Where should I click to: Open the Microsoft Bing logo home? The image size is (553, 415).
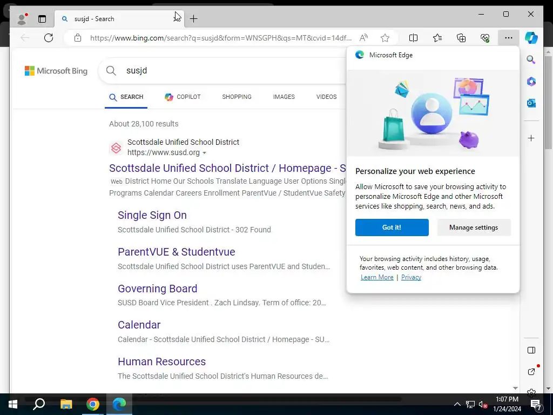tap(56, 71)
